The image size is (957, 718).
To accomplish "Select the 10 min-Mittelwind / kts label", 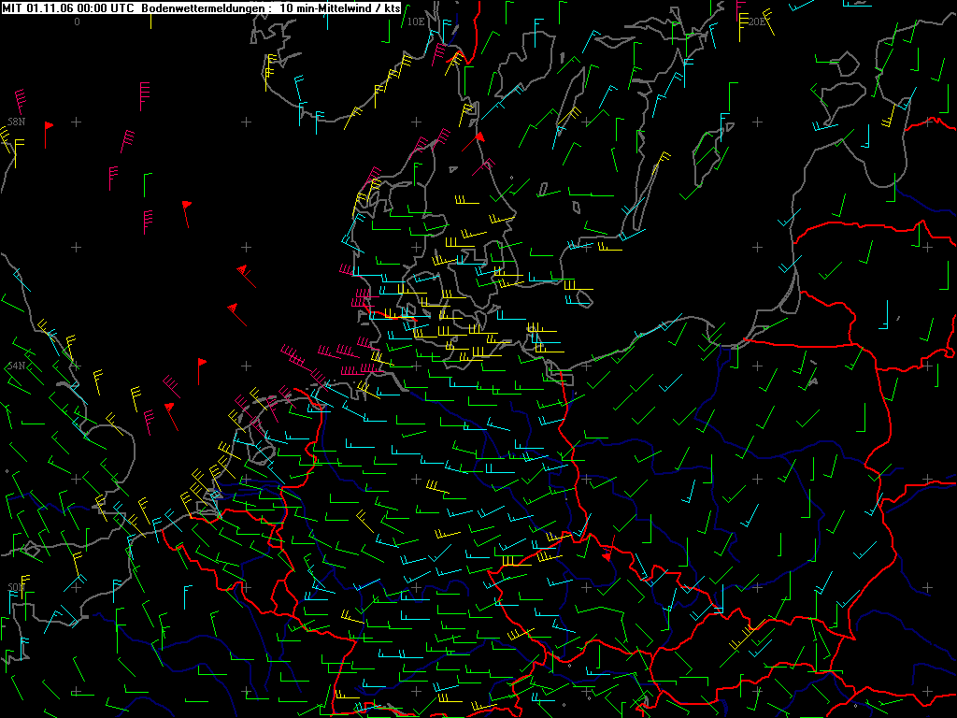I will pos(340,7).
